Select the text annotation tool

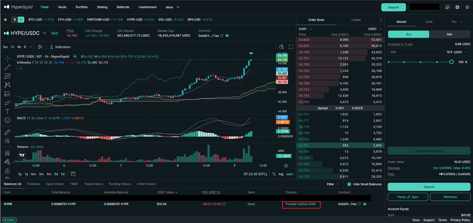7,111
